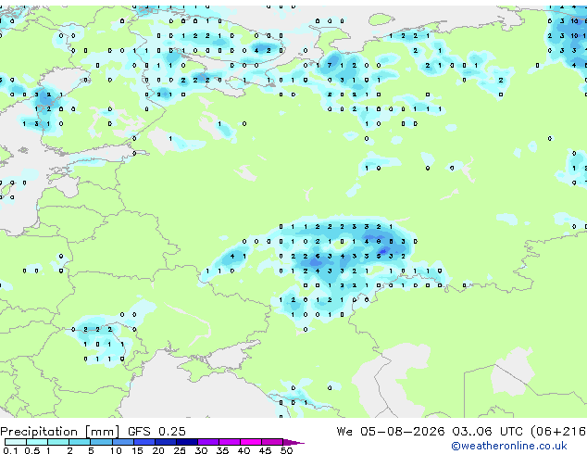Select the 'GFS 0.25' model label
The image size is (587, 454).
click(x=156, y=432)
